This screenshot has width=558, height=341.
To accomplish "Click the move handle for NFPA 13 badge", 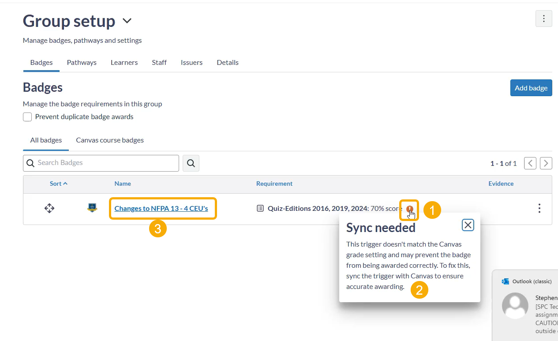I will 49,208.
